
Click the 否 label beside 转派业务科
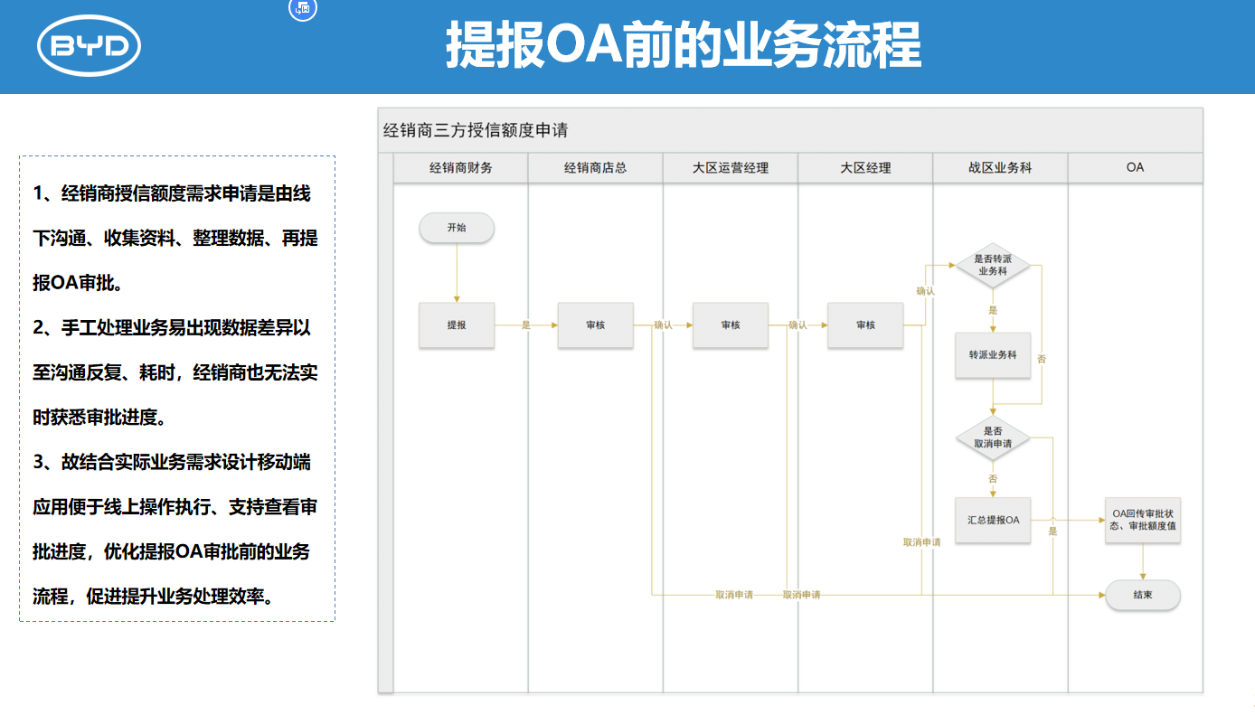[x=1042, y=359]
